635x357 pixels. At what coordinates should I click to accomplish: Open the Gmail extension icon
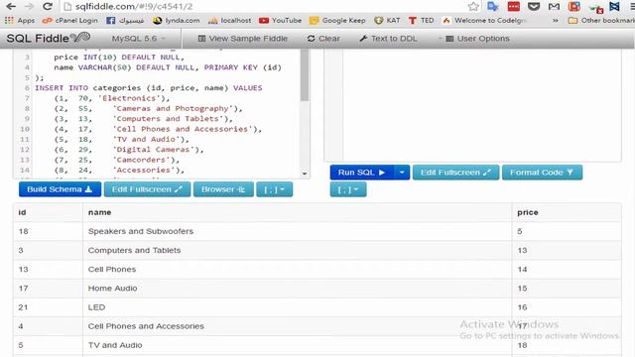pos(554,7)
